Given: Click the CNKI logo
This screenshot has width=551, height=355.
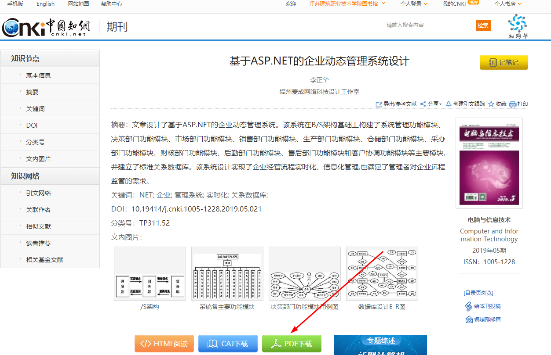Looking at the screenshot, I should tap(46, 27).
